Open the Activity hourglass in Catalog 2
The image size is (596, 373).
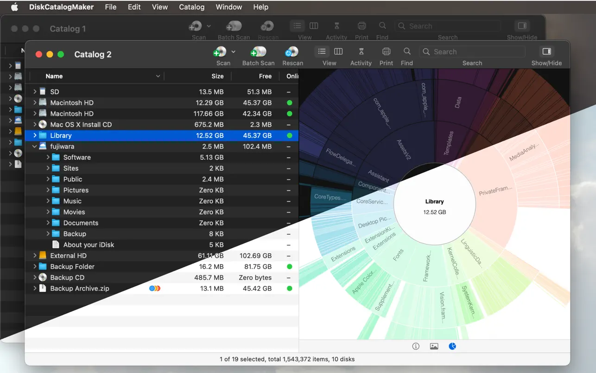click(x=361, y=51)
